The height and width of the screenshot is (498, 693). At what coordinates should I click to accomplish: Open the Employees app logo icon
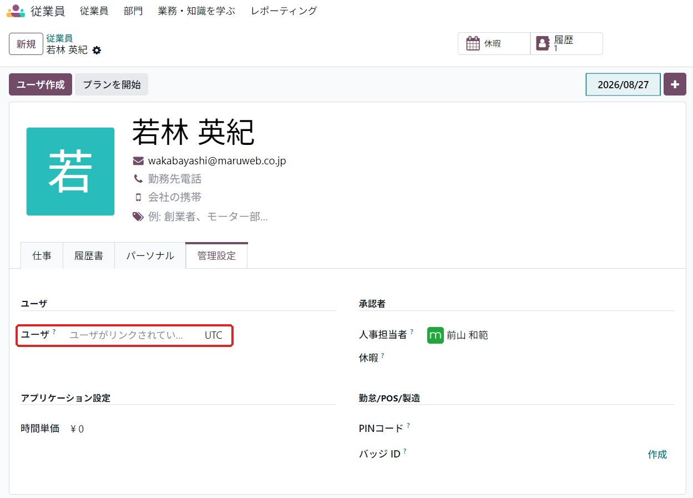[16, 11]
